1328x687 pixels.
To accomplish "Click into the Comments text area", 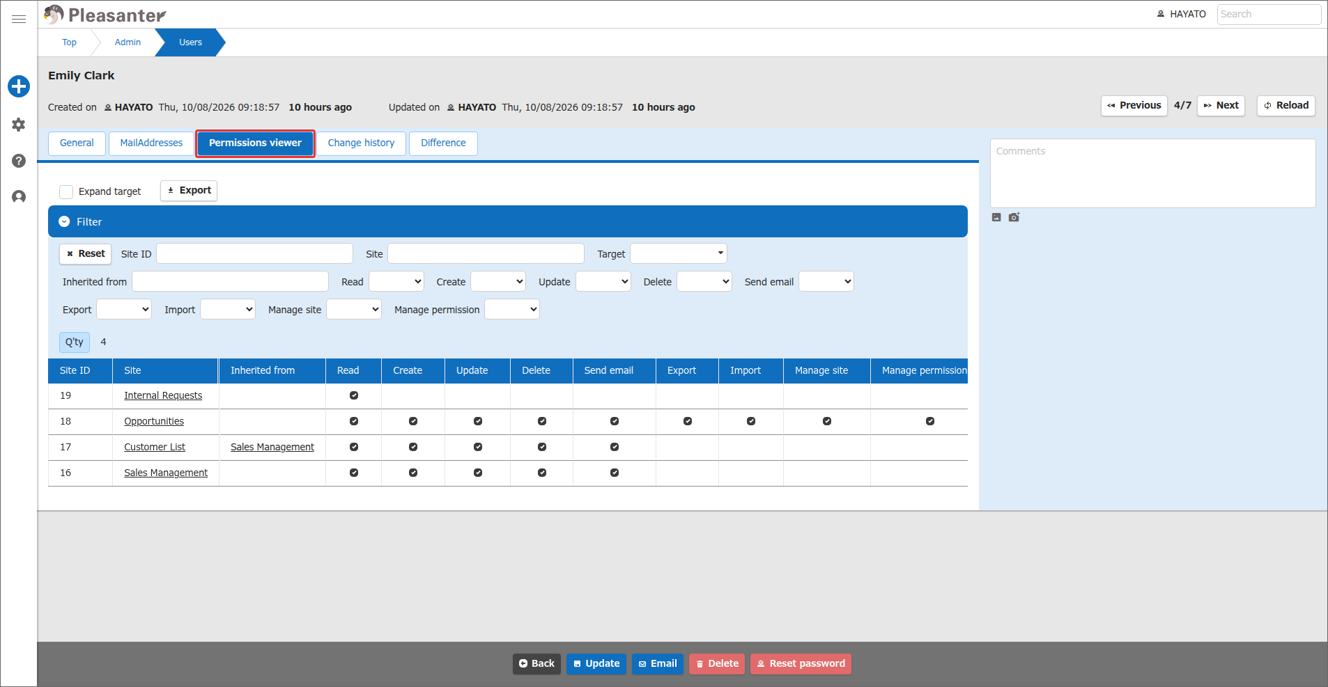I will 1153,173.
